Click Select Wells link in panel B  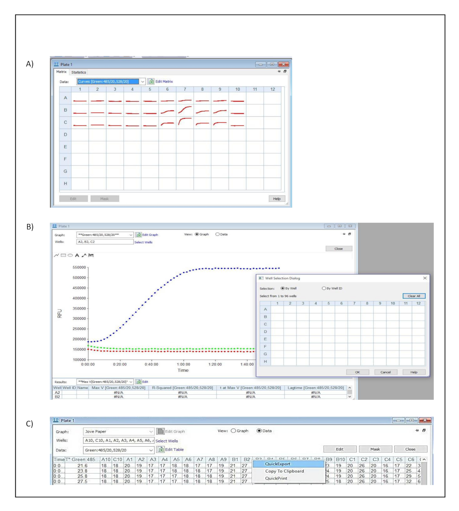143,242
